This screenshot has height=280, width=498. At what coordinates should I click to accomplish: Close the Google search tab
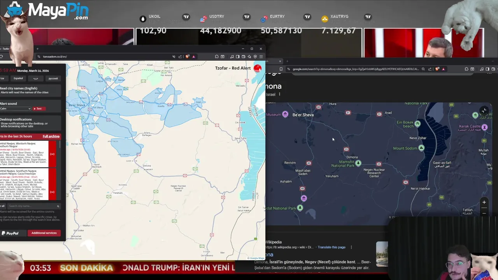(280, 61)
